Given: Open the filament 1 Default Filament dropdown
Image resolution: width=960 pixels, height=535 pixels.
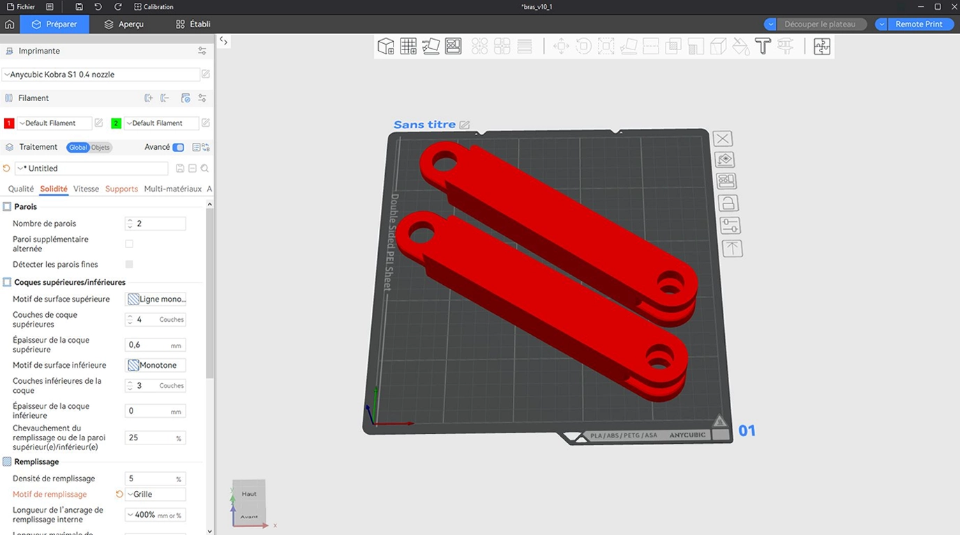Looking at the screenshot, I should click(x=54, y=123).
